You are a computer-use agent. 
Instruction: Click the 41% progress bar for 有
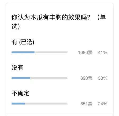point(39,52)
